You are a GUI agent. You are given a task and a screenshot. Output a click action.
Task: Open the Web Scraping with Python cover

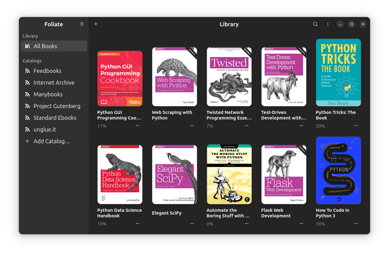point(174,77)
